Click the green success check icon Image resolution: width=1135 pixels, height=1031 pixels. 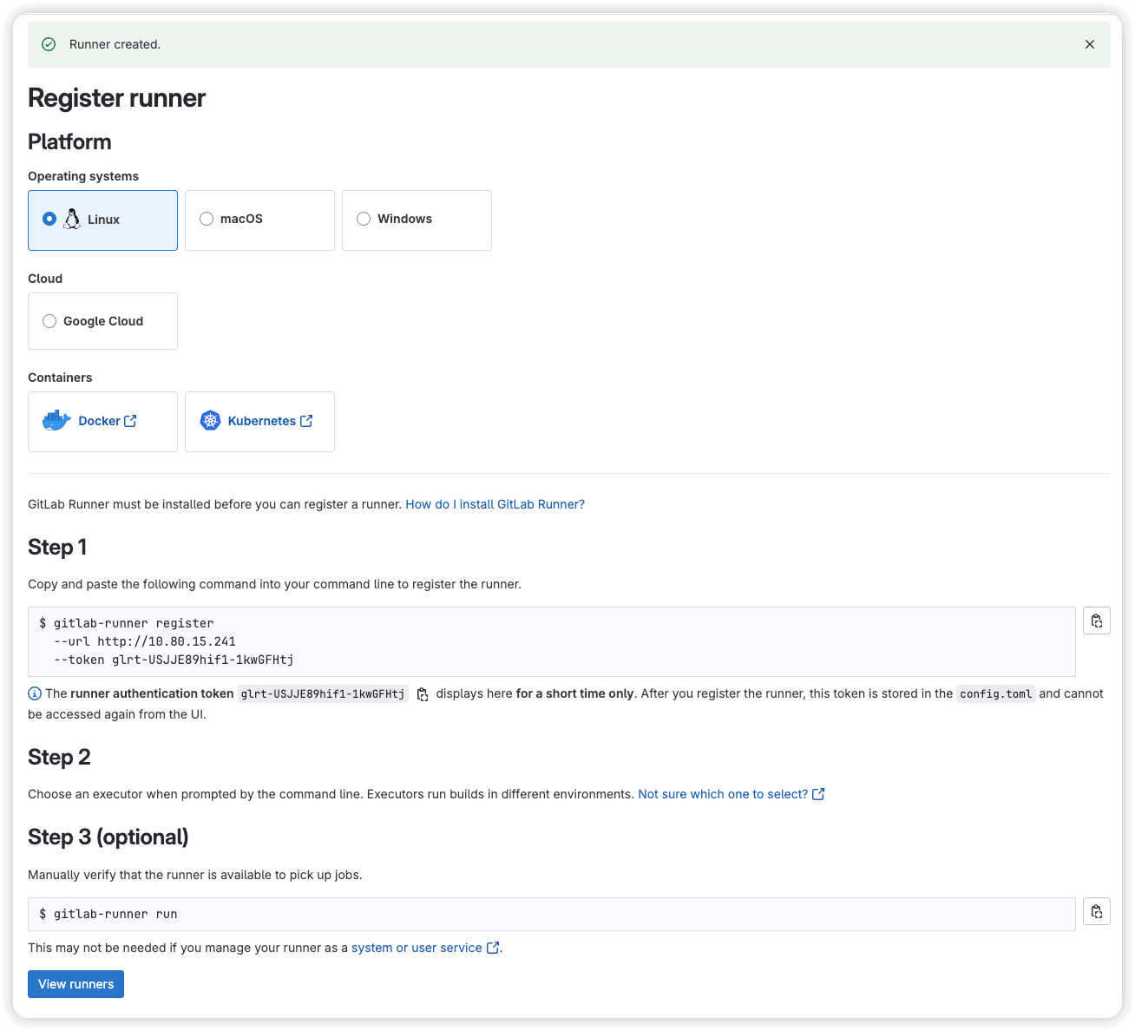click(49, 44)
